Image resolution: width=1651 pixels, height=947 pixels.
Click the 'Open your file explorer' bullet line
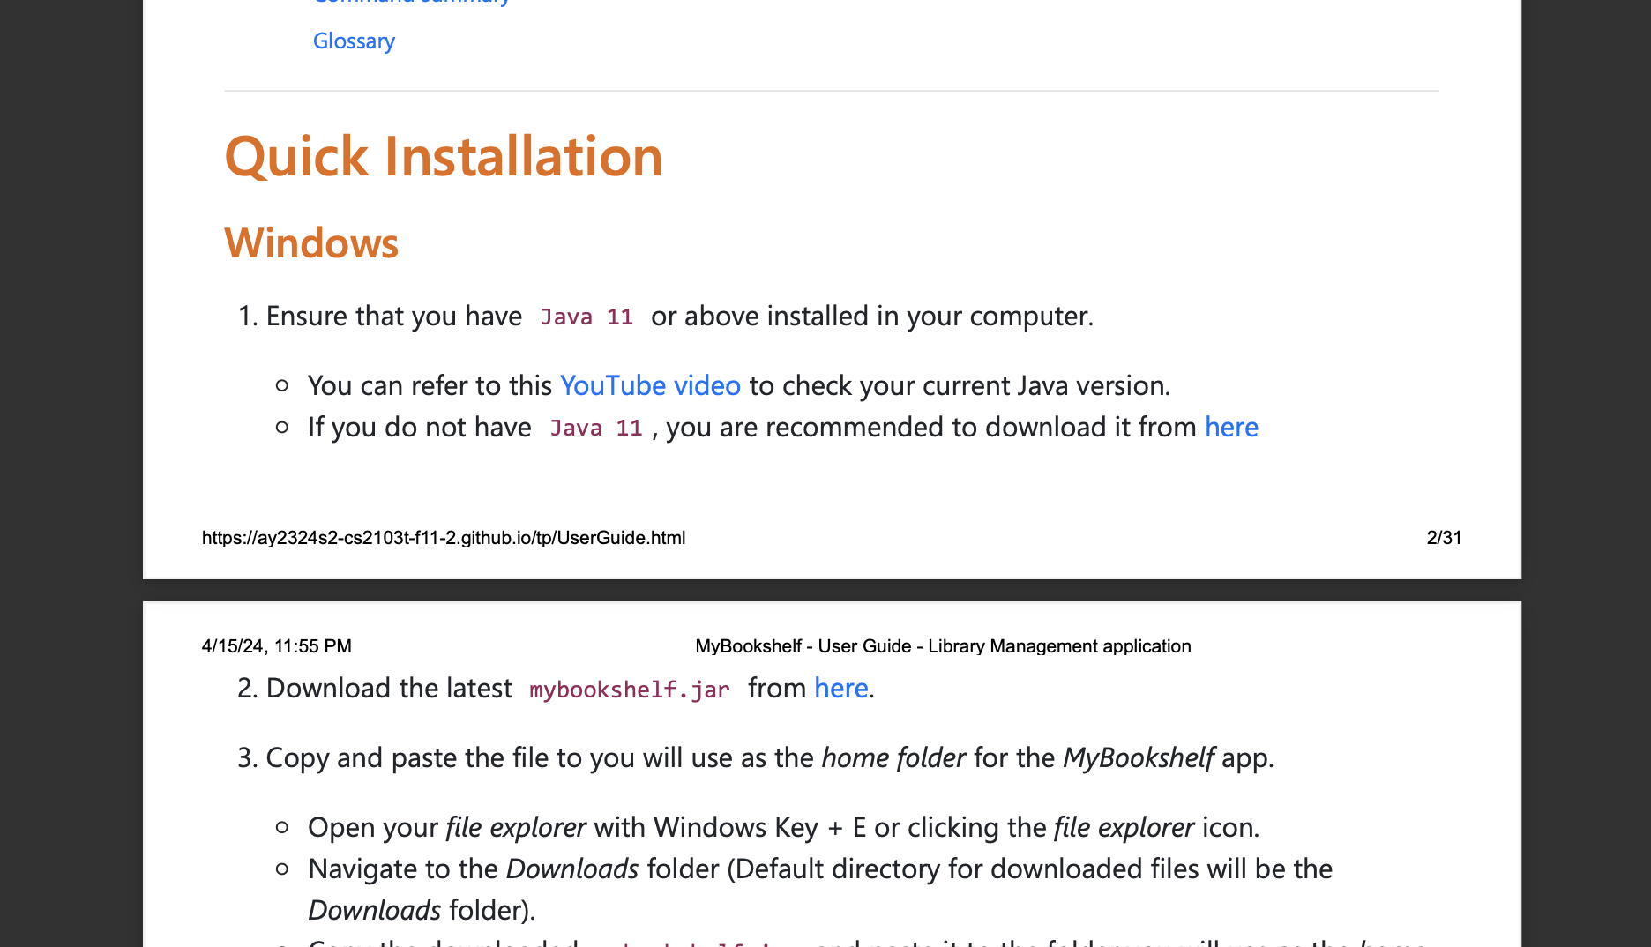click(x=783, y=828)
